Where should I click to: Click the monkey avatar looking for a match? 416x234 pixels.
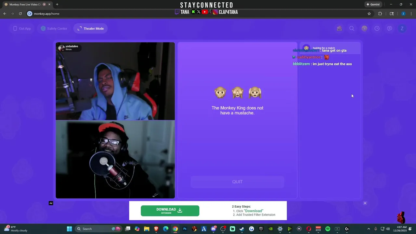(x=306, y=48)
